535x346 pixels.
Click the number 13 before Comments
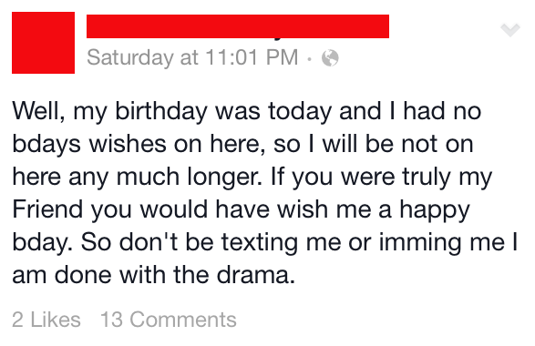pyautogui.click(x=111, y=320)
